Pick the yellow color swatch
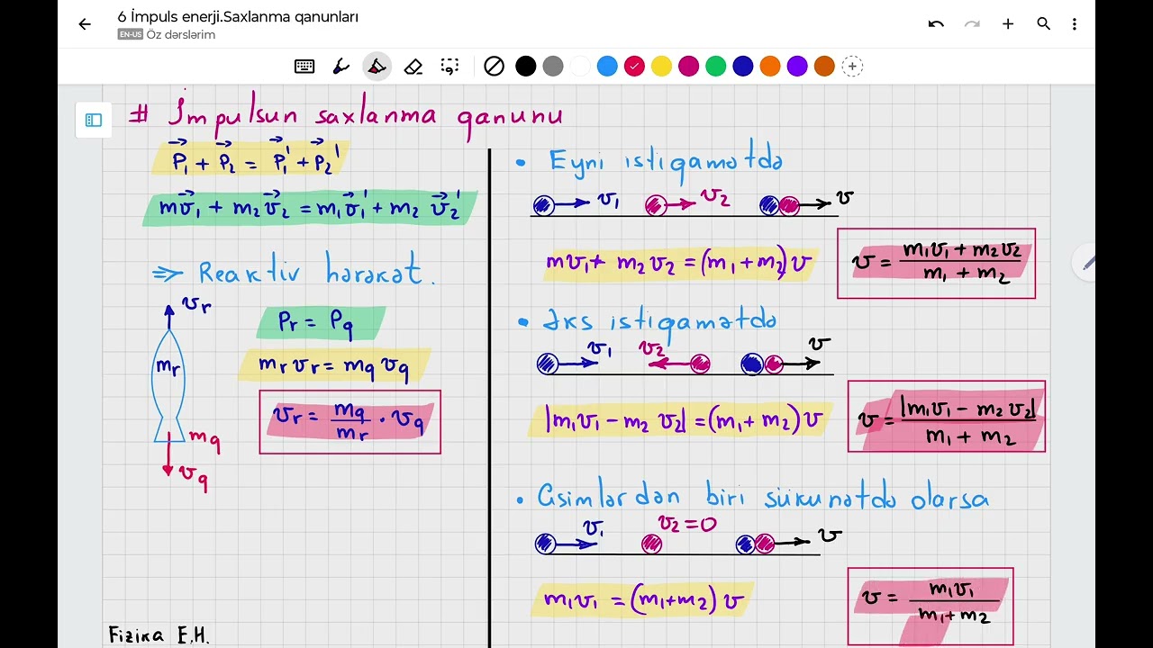This screenshot has height=648, width=1153. [661, 66]
